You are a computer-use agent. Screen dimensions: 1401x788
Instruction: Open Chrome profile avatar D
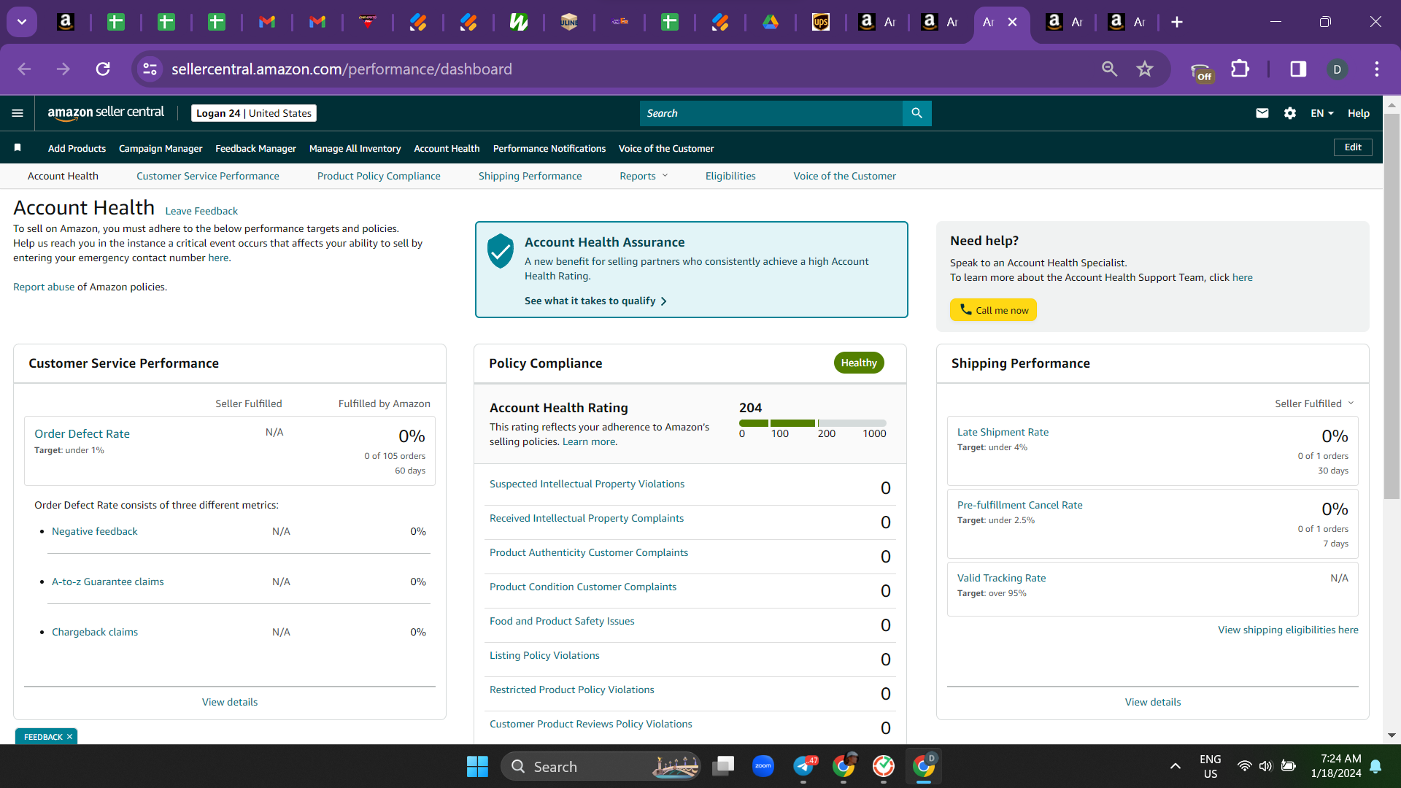(1337, 69)
